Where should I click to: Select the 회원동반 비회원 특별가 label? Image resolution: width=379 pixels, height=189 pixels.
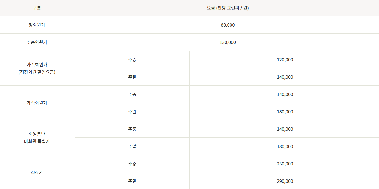pyautogui.click(x=37, y=138)
